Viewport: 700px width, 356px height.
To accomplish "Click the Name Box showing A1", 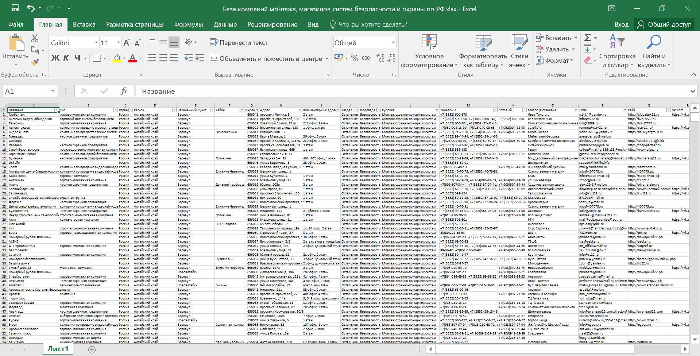I will pyautogui.click(x=26, y=91).
